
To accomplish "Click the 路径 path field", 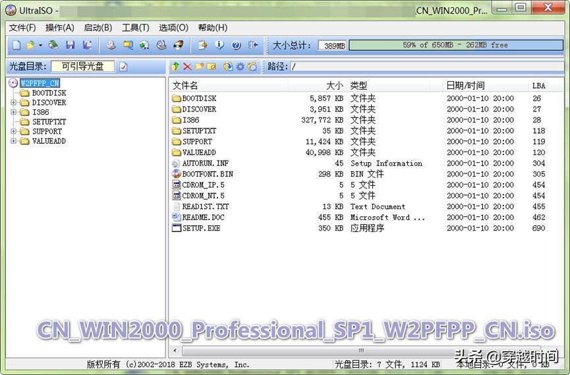I will point(426,67).
